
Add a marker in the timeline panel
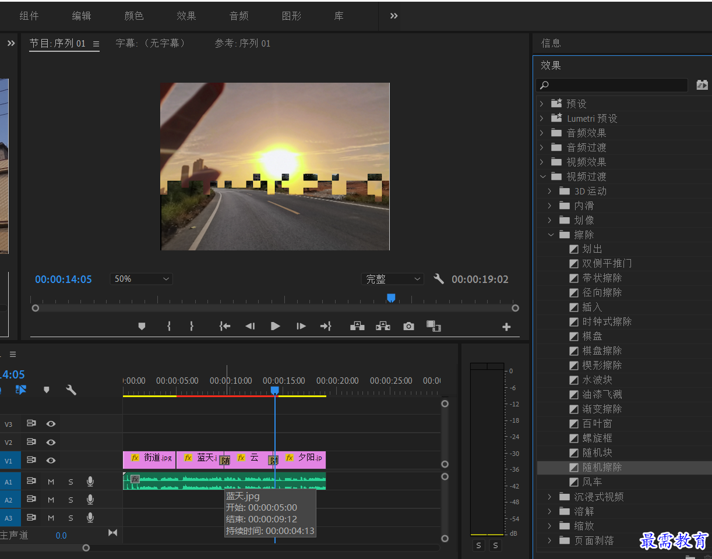tap(47, 390)
